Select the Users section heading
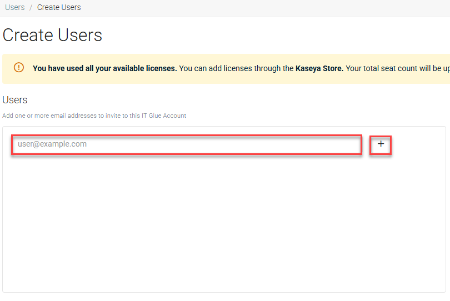 [x=15, y=100]
